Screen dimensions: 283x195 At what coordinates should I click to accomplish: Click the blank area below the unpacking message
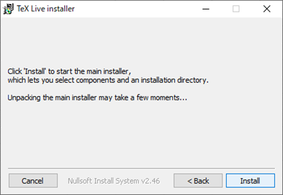(x=141, y=133)
